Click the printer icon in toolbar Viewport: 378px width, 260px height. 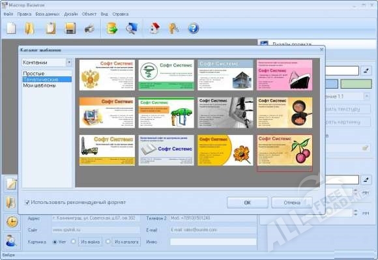pyautogui.click(x=89, y=29)
